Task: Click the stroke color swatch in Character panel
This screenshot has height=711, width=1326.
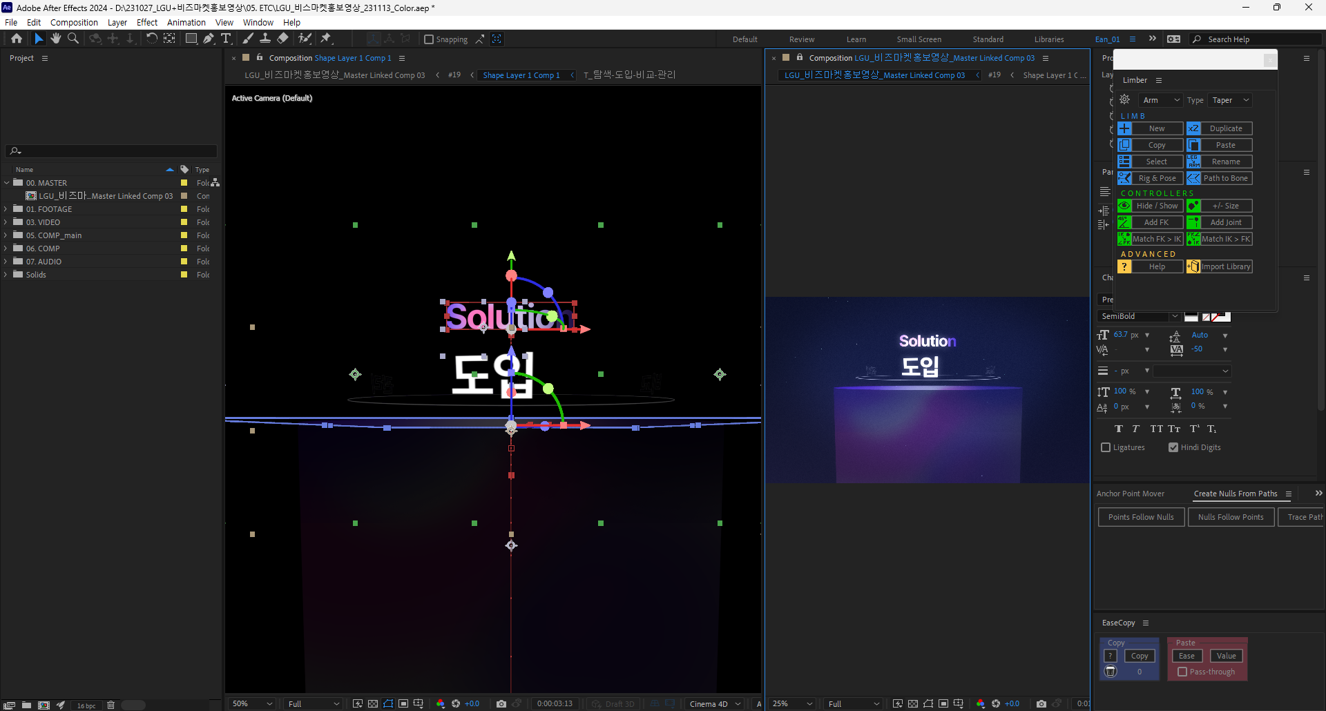Action: point(1221,317)
